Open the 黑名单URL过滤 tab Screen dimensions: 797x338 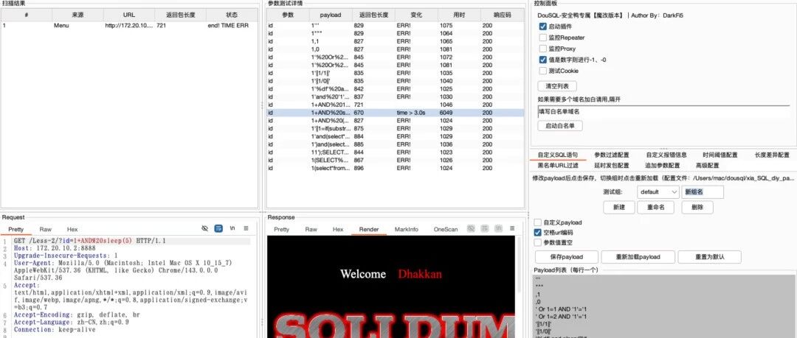coord(558,165)
